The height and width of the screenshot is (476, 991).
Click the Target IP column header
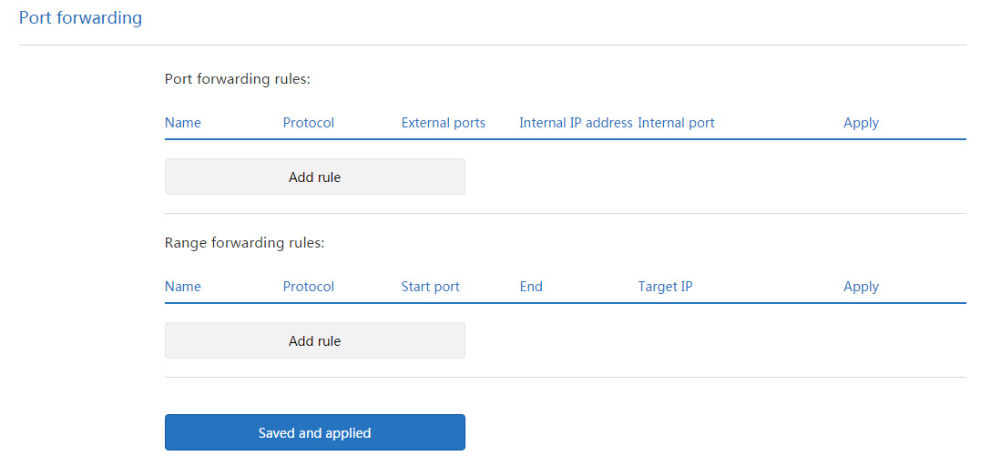[x=665, y=288]
